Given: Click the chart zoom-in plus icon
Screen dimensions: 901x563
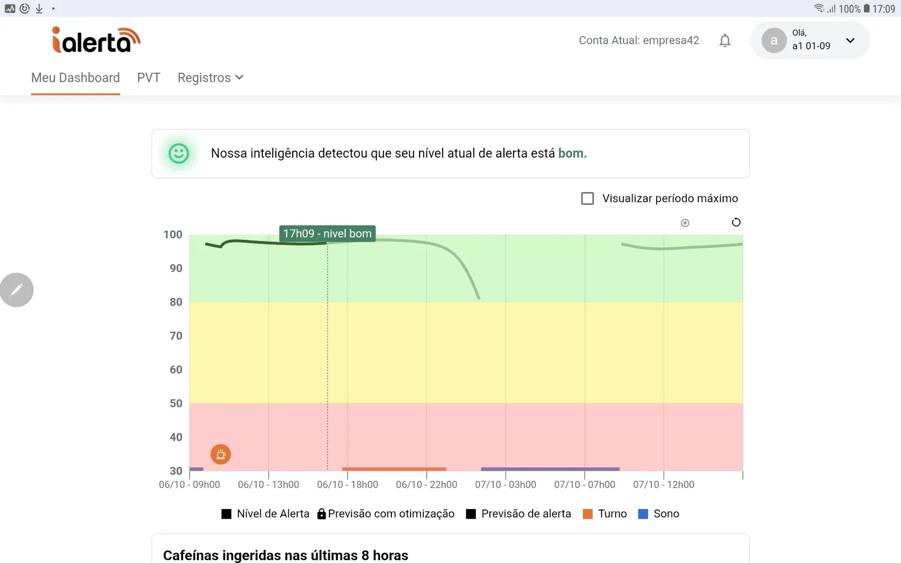Looking at the screenshot, I should 685,223.
